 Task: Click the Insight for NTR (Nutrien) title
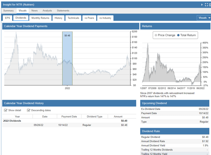point(18,5)
